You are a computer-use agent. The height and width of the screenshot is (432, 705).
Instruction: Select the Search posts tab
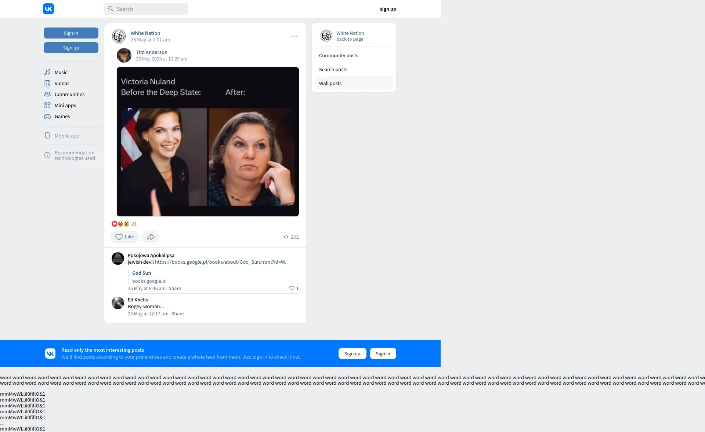click(x=354, y=69)
